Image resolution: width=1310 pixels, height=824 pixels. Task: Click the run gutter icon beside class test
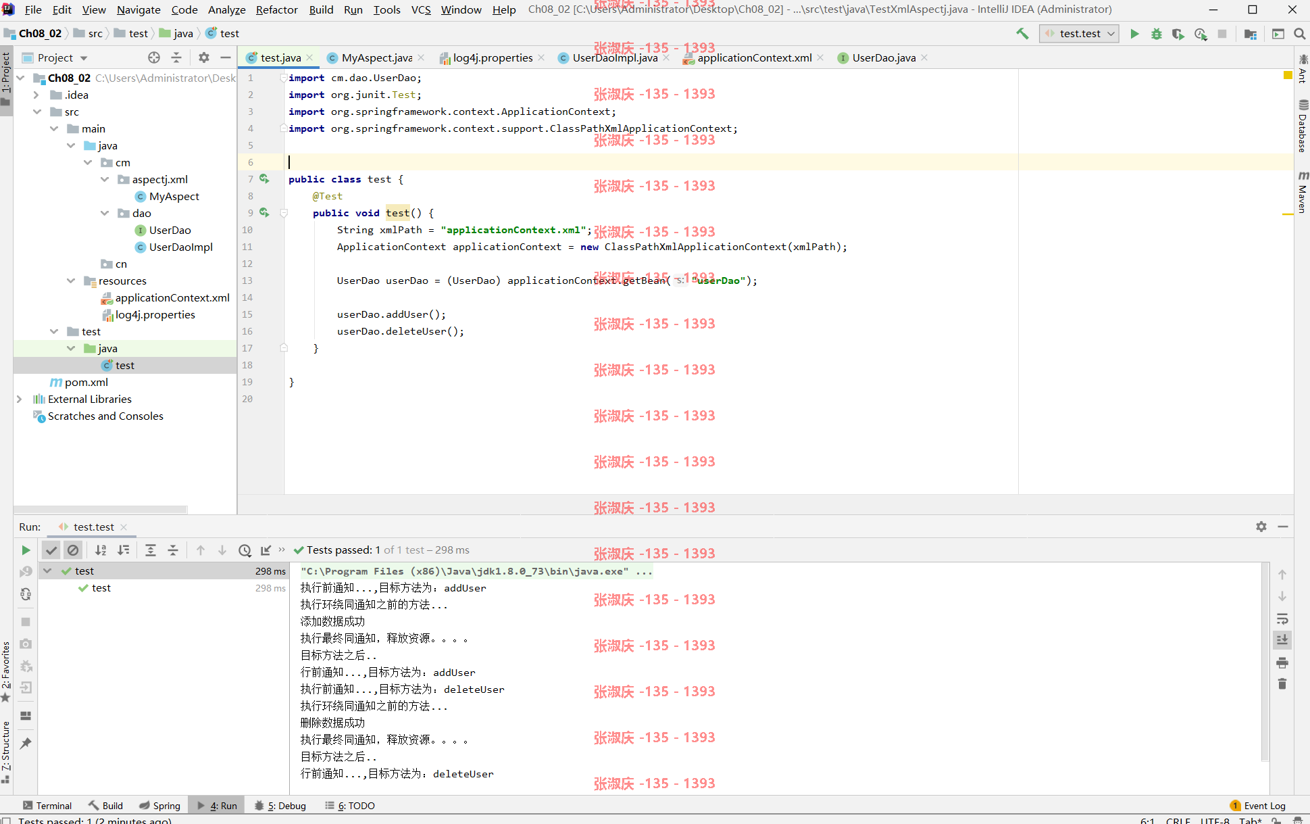264,178
